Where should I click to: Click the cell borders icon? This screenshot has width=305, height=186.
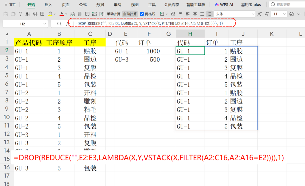(162, 14)
